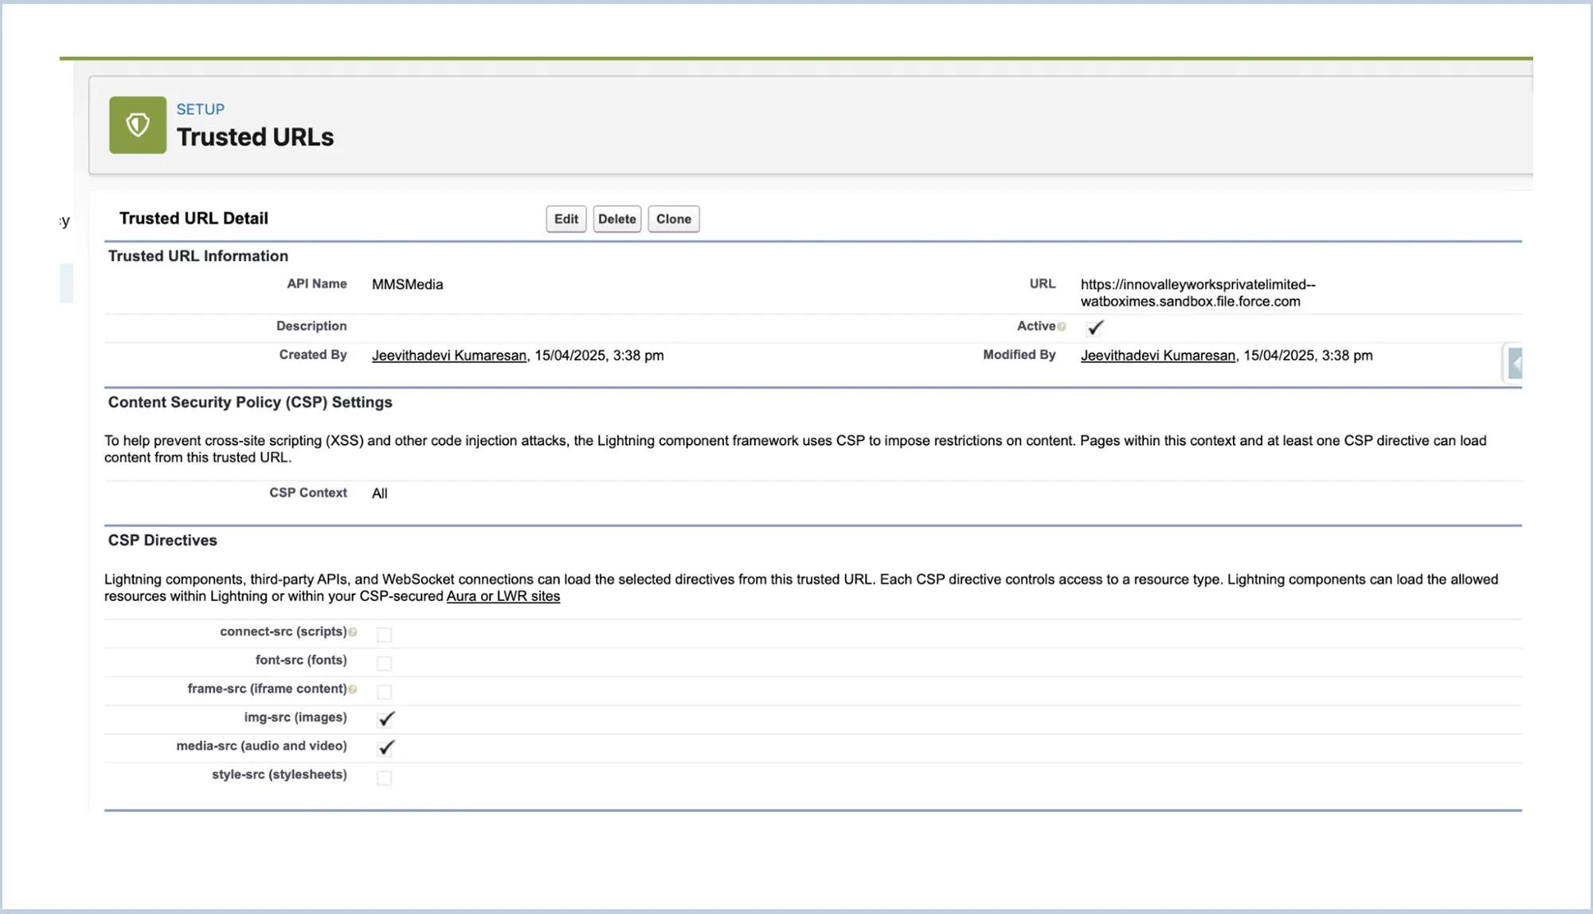This screenshot has height=914, width=1593.
Task: Follow the Aura or LWR sites link
Action: click(x=503, y=596)
